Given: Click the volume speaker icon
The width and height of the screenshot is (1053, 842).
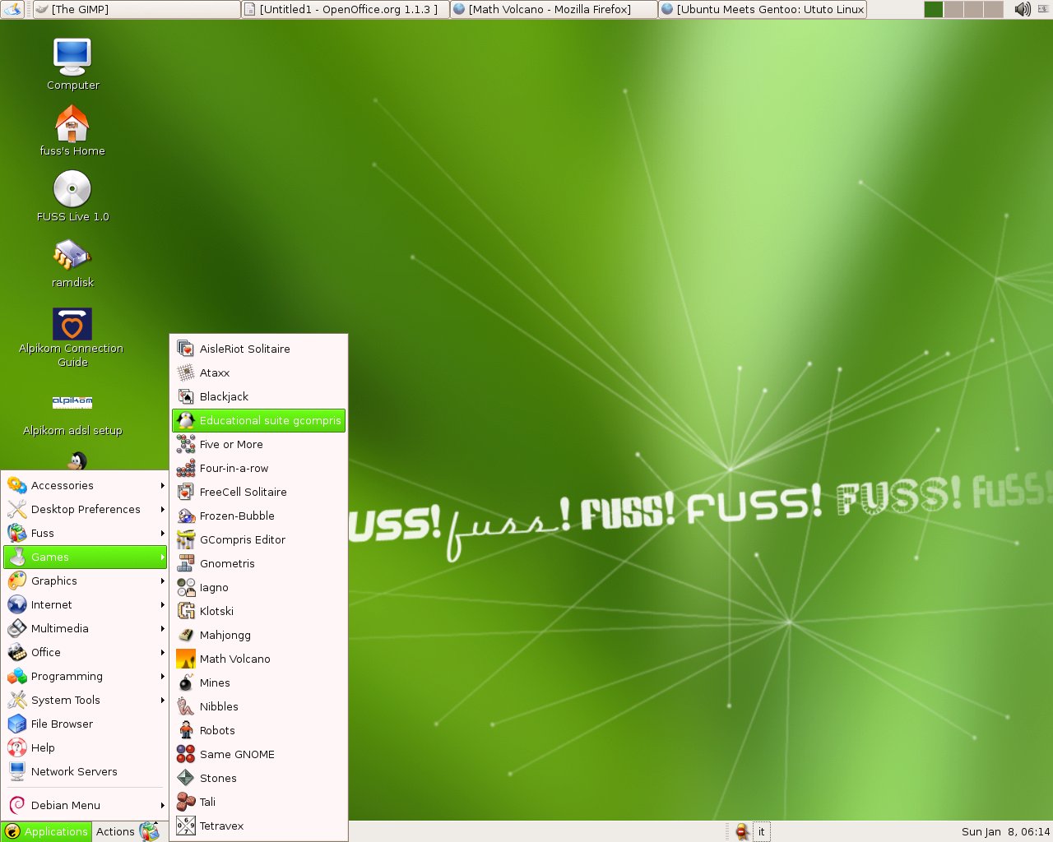Looking at the screenshot, I should tap(1023, 9).
